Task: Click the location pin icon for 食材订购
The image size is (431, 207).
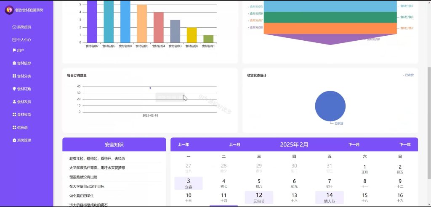Action: pyautogui.click(x=14, y=89)
